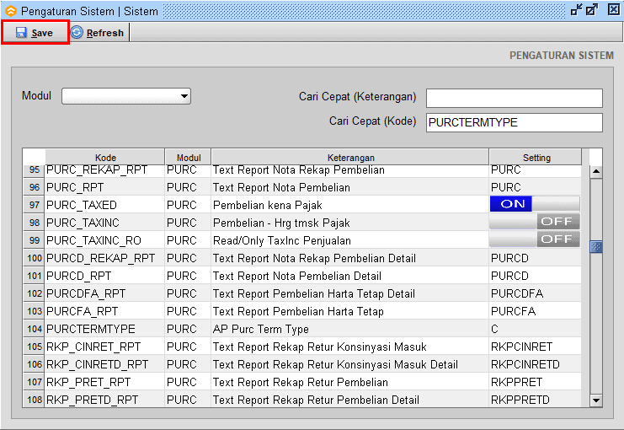Image resolution: width=624 pixels, height=430 pixels.
Task: Click setting value PURCDFA
Action: [x=517, y=293]
